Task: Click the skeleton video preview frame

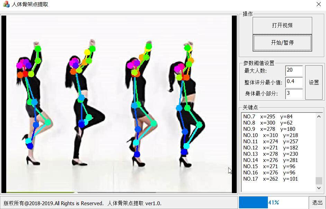Action: (119, 104)
